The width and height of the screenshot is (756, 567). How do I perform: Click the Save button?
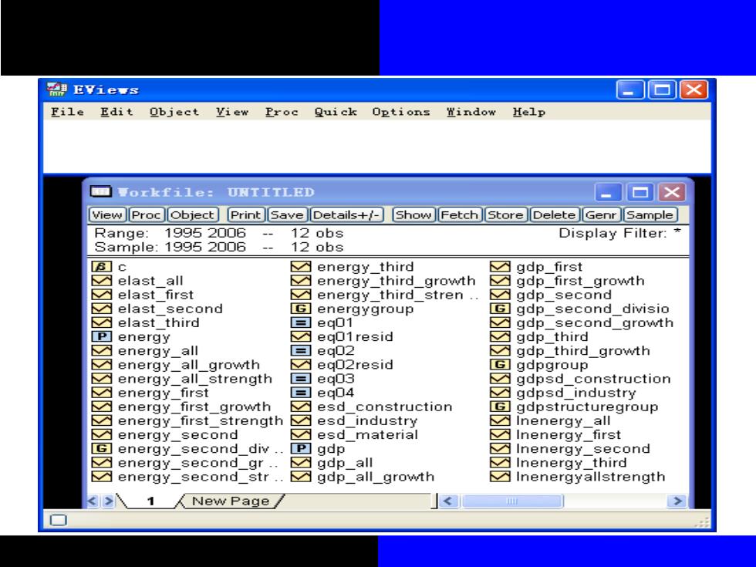point(286,214)
